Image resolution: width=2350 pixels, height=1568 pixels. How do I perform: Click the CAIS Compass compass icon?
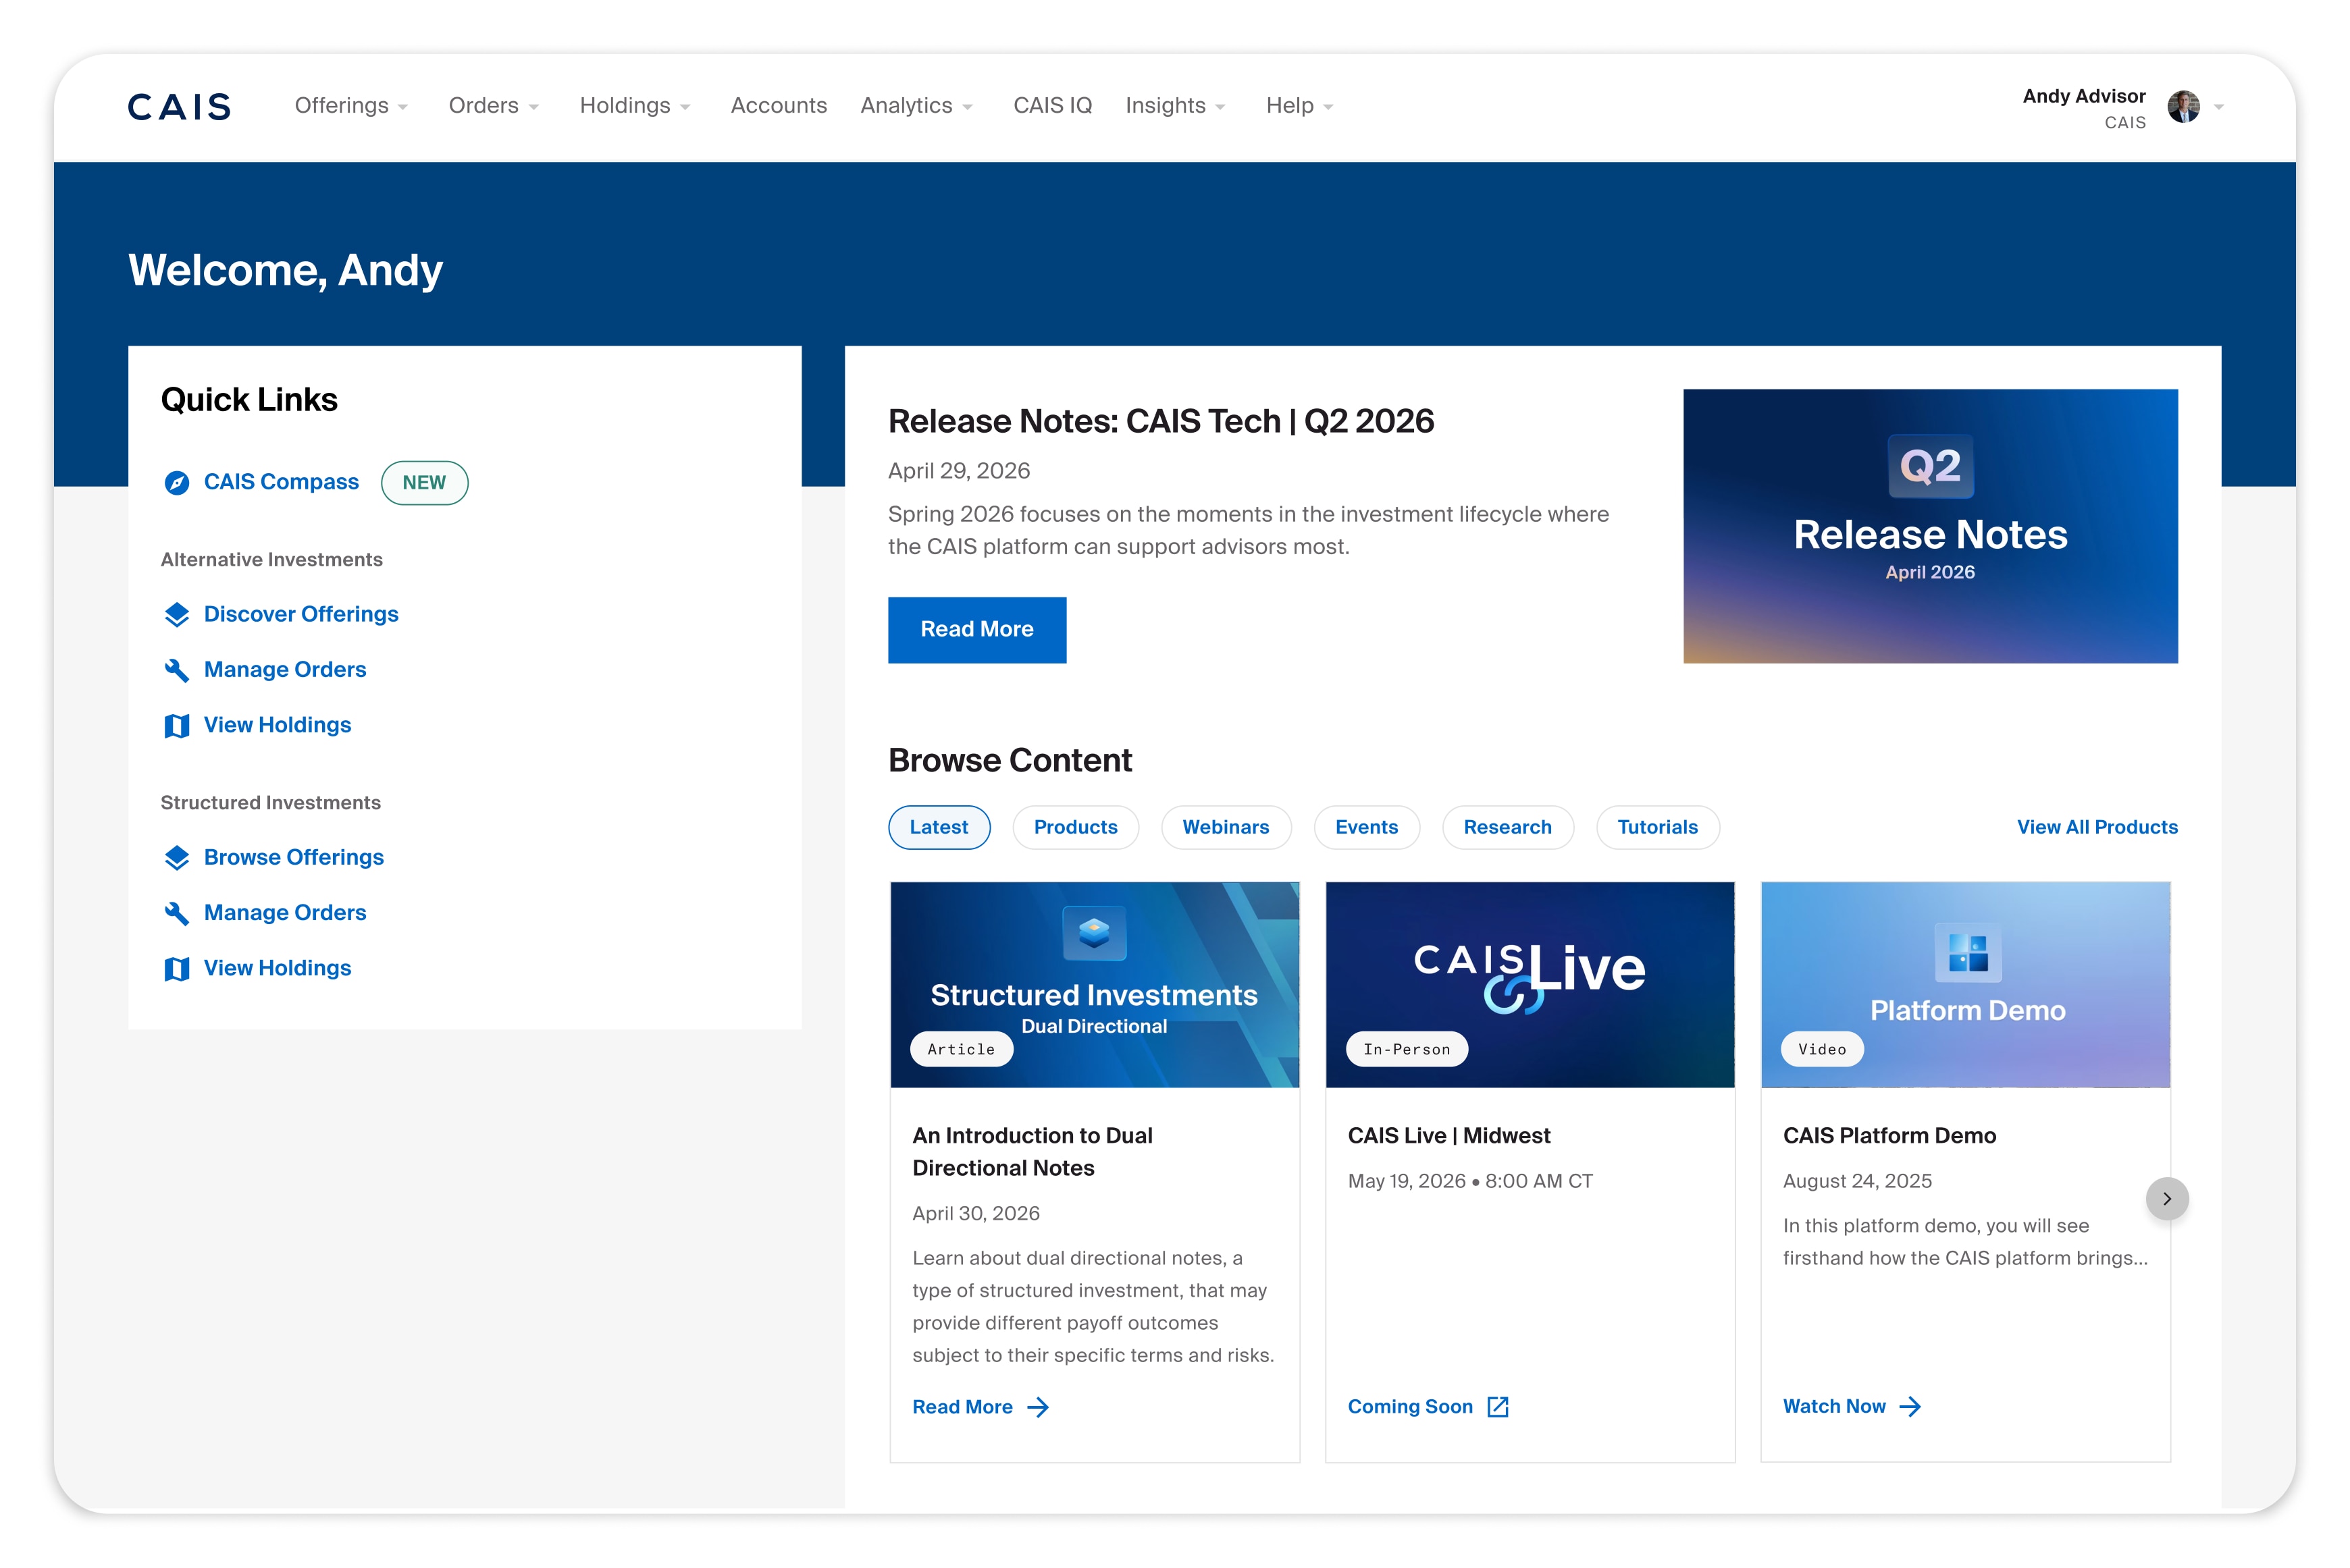(x=177, y=483)
